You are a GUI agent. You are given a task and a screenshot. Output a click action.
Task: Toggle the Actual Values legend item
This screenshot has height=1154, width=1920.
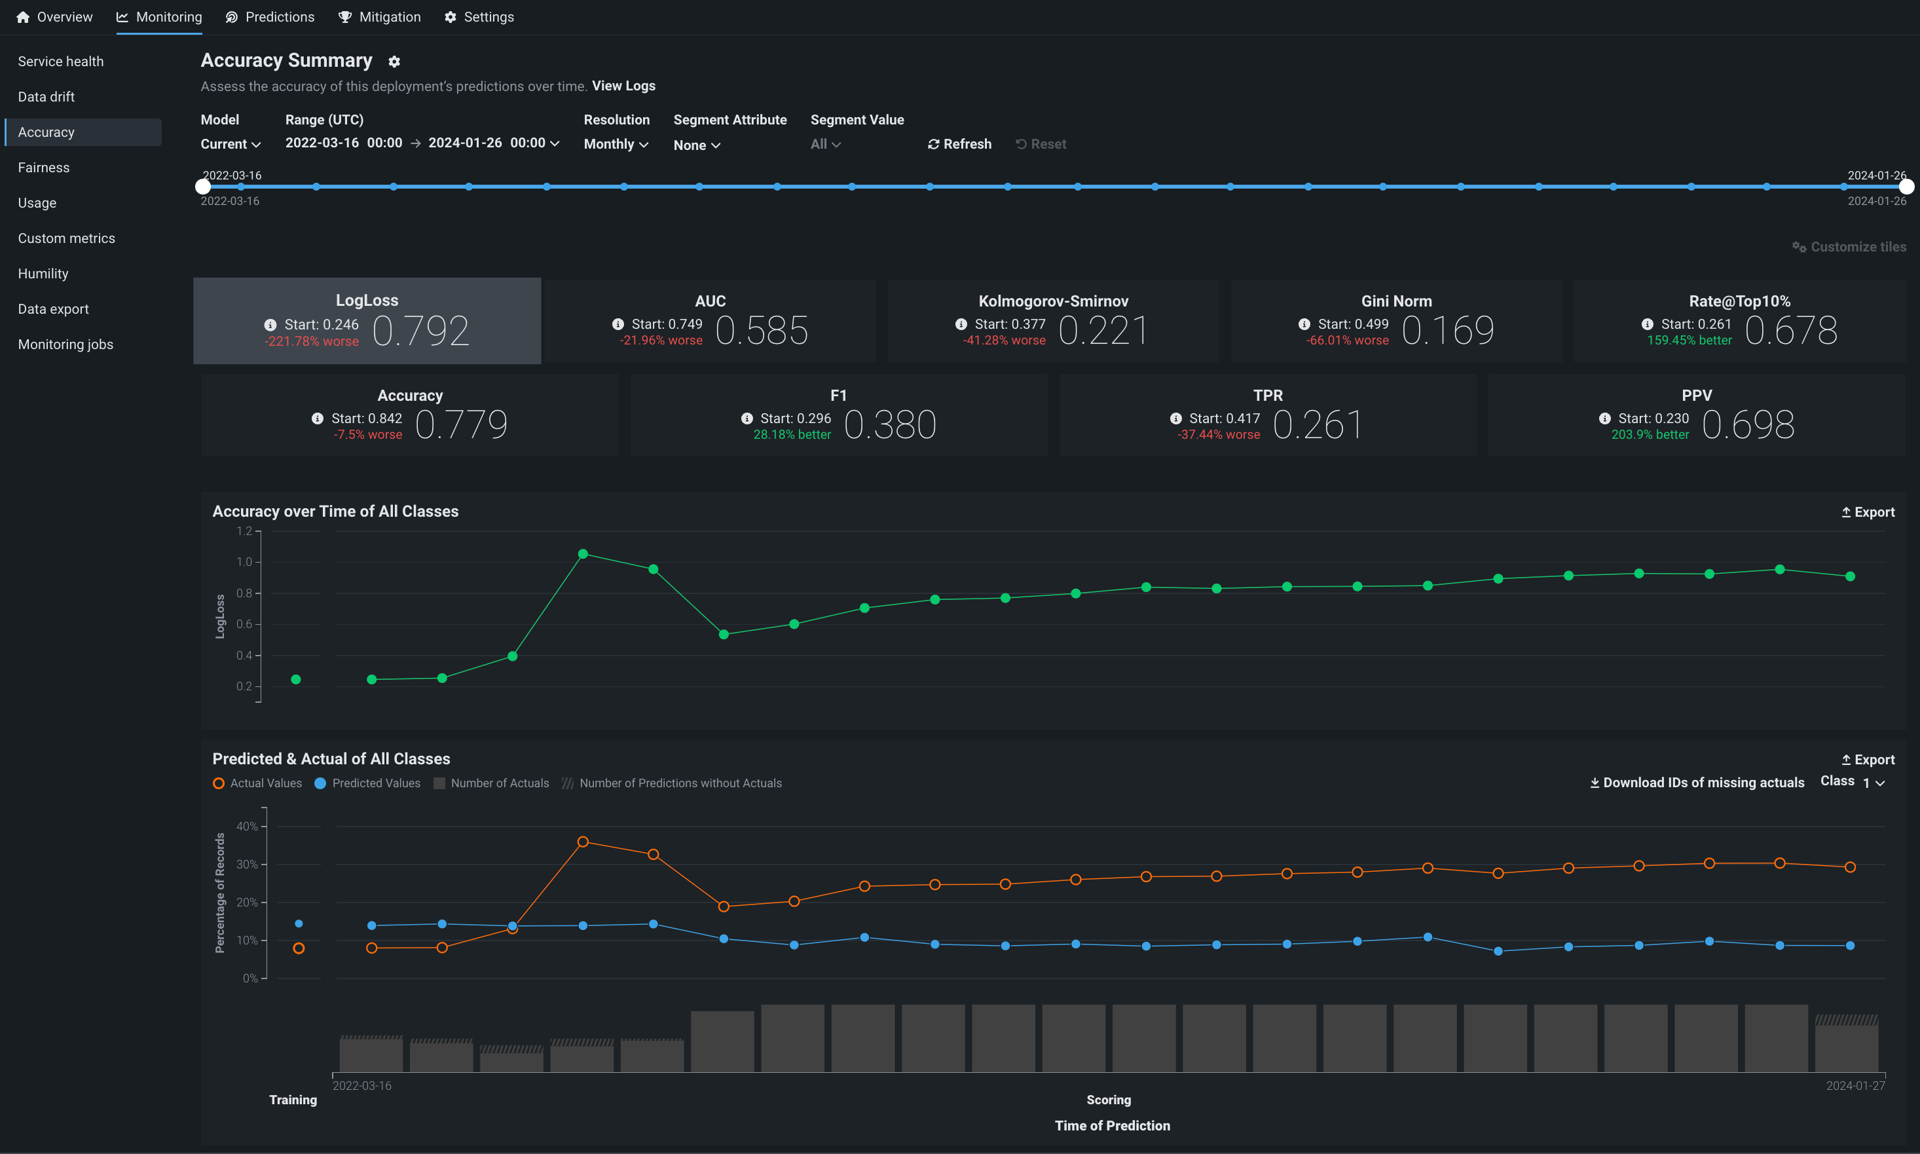(x=257, y=783)
